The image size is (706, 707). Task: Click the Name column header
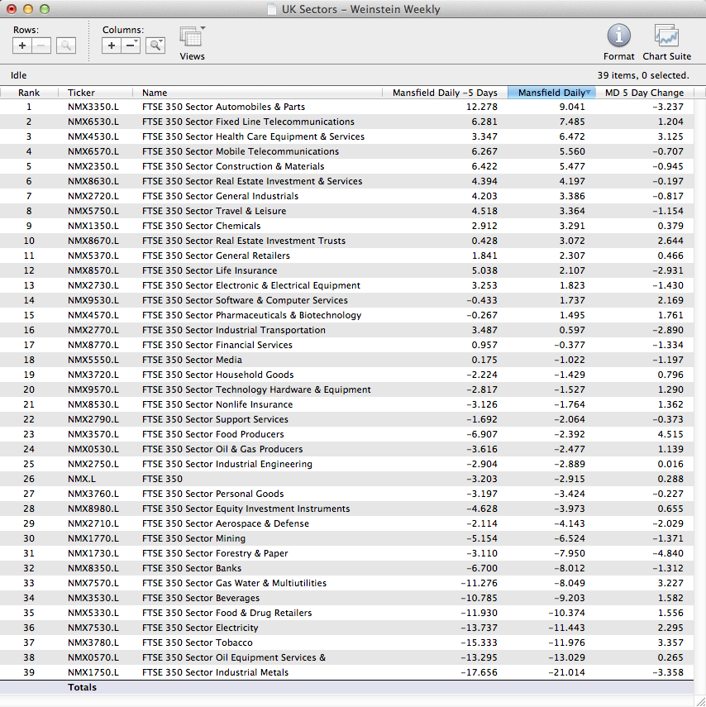click(155, 93)
